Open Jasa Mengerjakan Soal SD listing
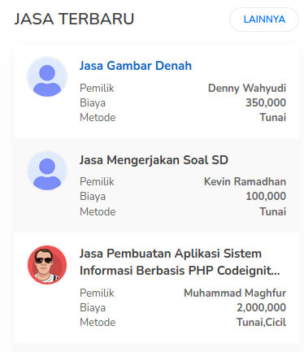304x352 pixels. 154,160
